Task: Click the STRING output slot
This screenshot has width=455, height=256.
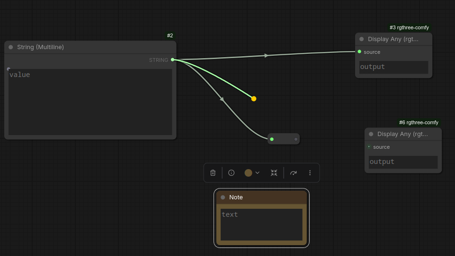Action: point(173,60)
